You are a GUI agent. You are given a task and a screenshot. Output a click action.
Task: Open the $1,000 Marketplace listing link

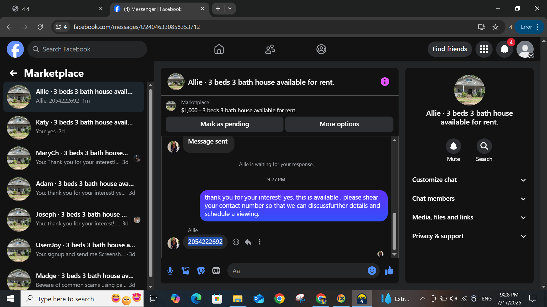(239, 110)
